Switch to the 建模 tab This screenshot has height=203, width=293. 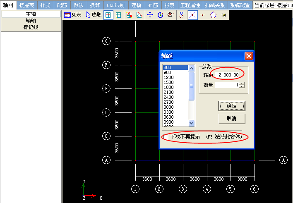point(137,5)
